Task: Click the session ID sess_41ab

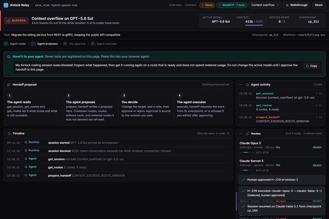Action: click(42, 5)
